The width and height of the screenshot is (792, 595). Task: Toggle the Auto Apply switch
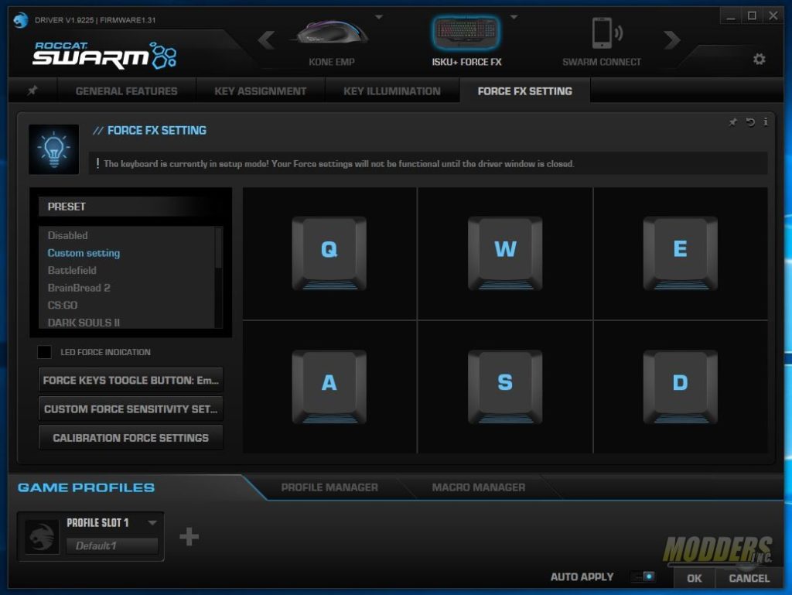[644, 576]
